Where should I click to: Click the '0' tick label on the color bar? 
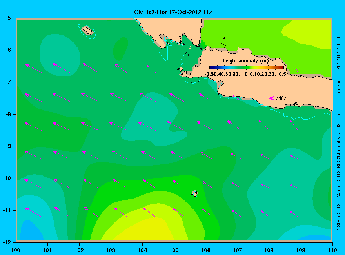click(x=246, y=74)
